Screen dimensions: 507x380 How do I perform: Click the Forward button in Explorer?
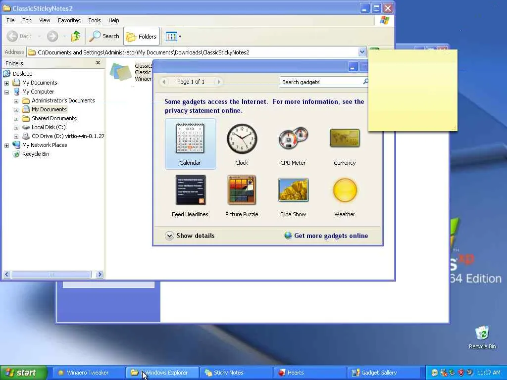click(52, 36)
